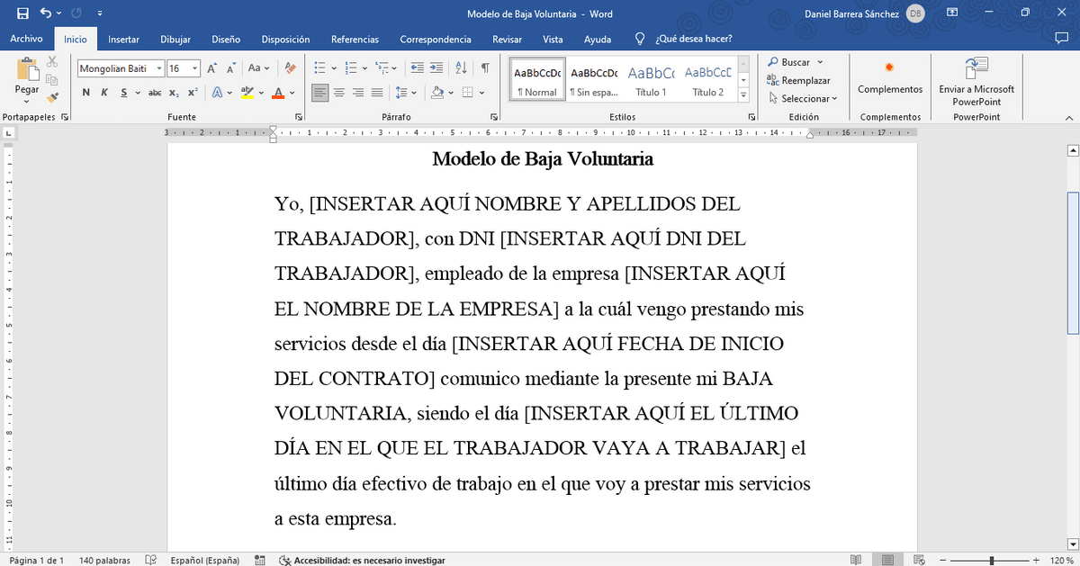1080x566 pixels.
Task: Center-align text using the ribbon icon
Action: pos(339,93)
